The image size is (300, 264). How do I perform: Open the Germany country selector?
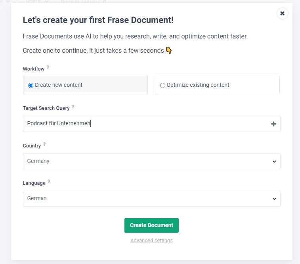[x=152, y=161]
